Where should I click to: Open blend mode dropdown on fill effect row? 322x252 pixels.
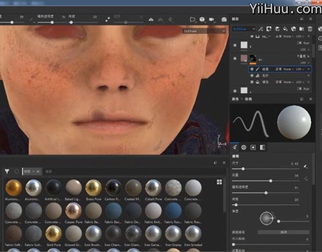[x=285, y=82]
